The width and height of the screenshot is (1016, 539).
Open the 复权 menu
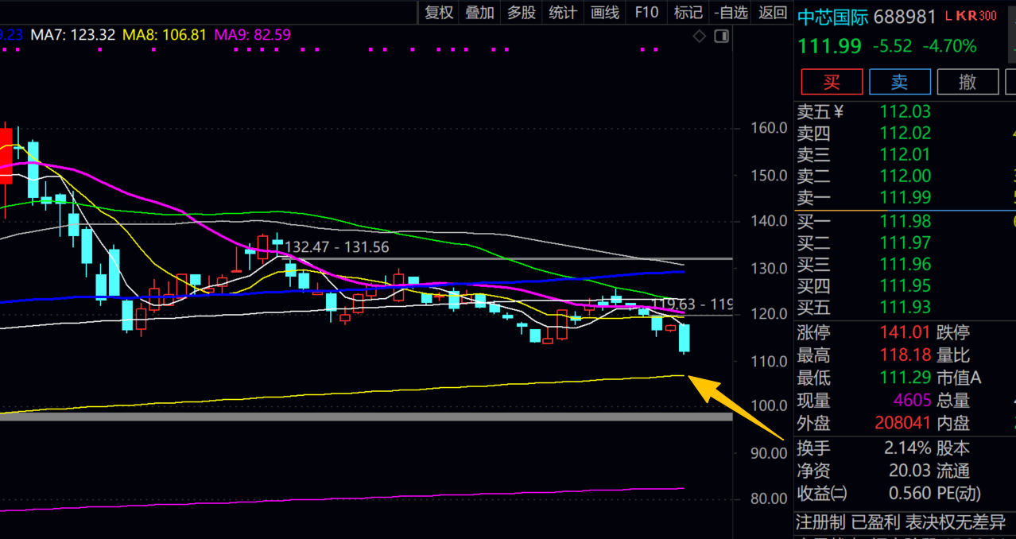point(439,12)
